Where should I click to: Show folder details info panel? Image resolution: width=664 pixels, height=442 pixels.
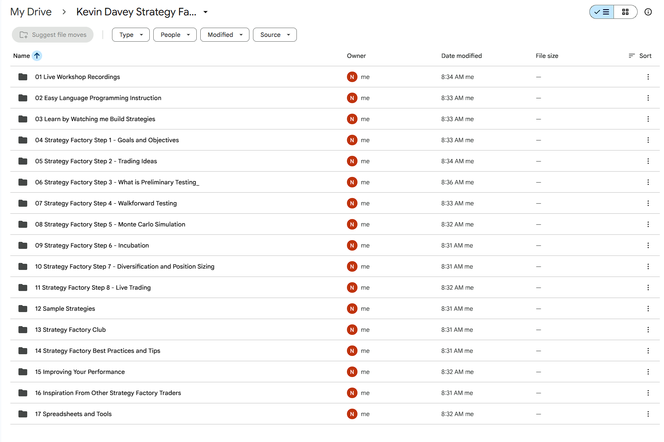pyautogui.click(x=648, y=12)
